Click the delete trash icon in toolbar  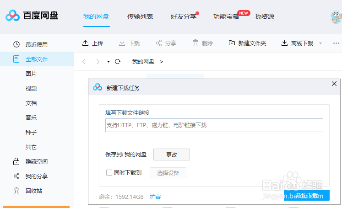pyautogui.click(x=195, y=43)
